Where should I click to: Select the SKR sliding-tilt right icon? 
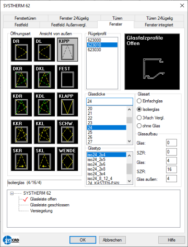pos(21,159)
